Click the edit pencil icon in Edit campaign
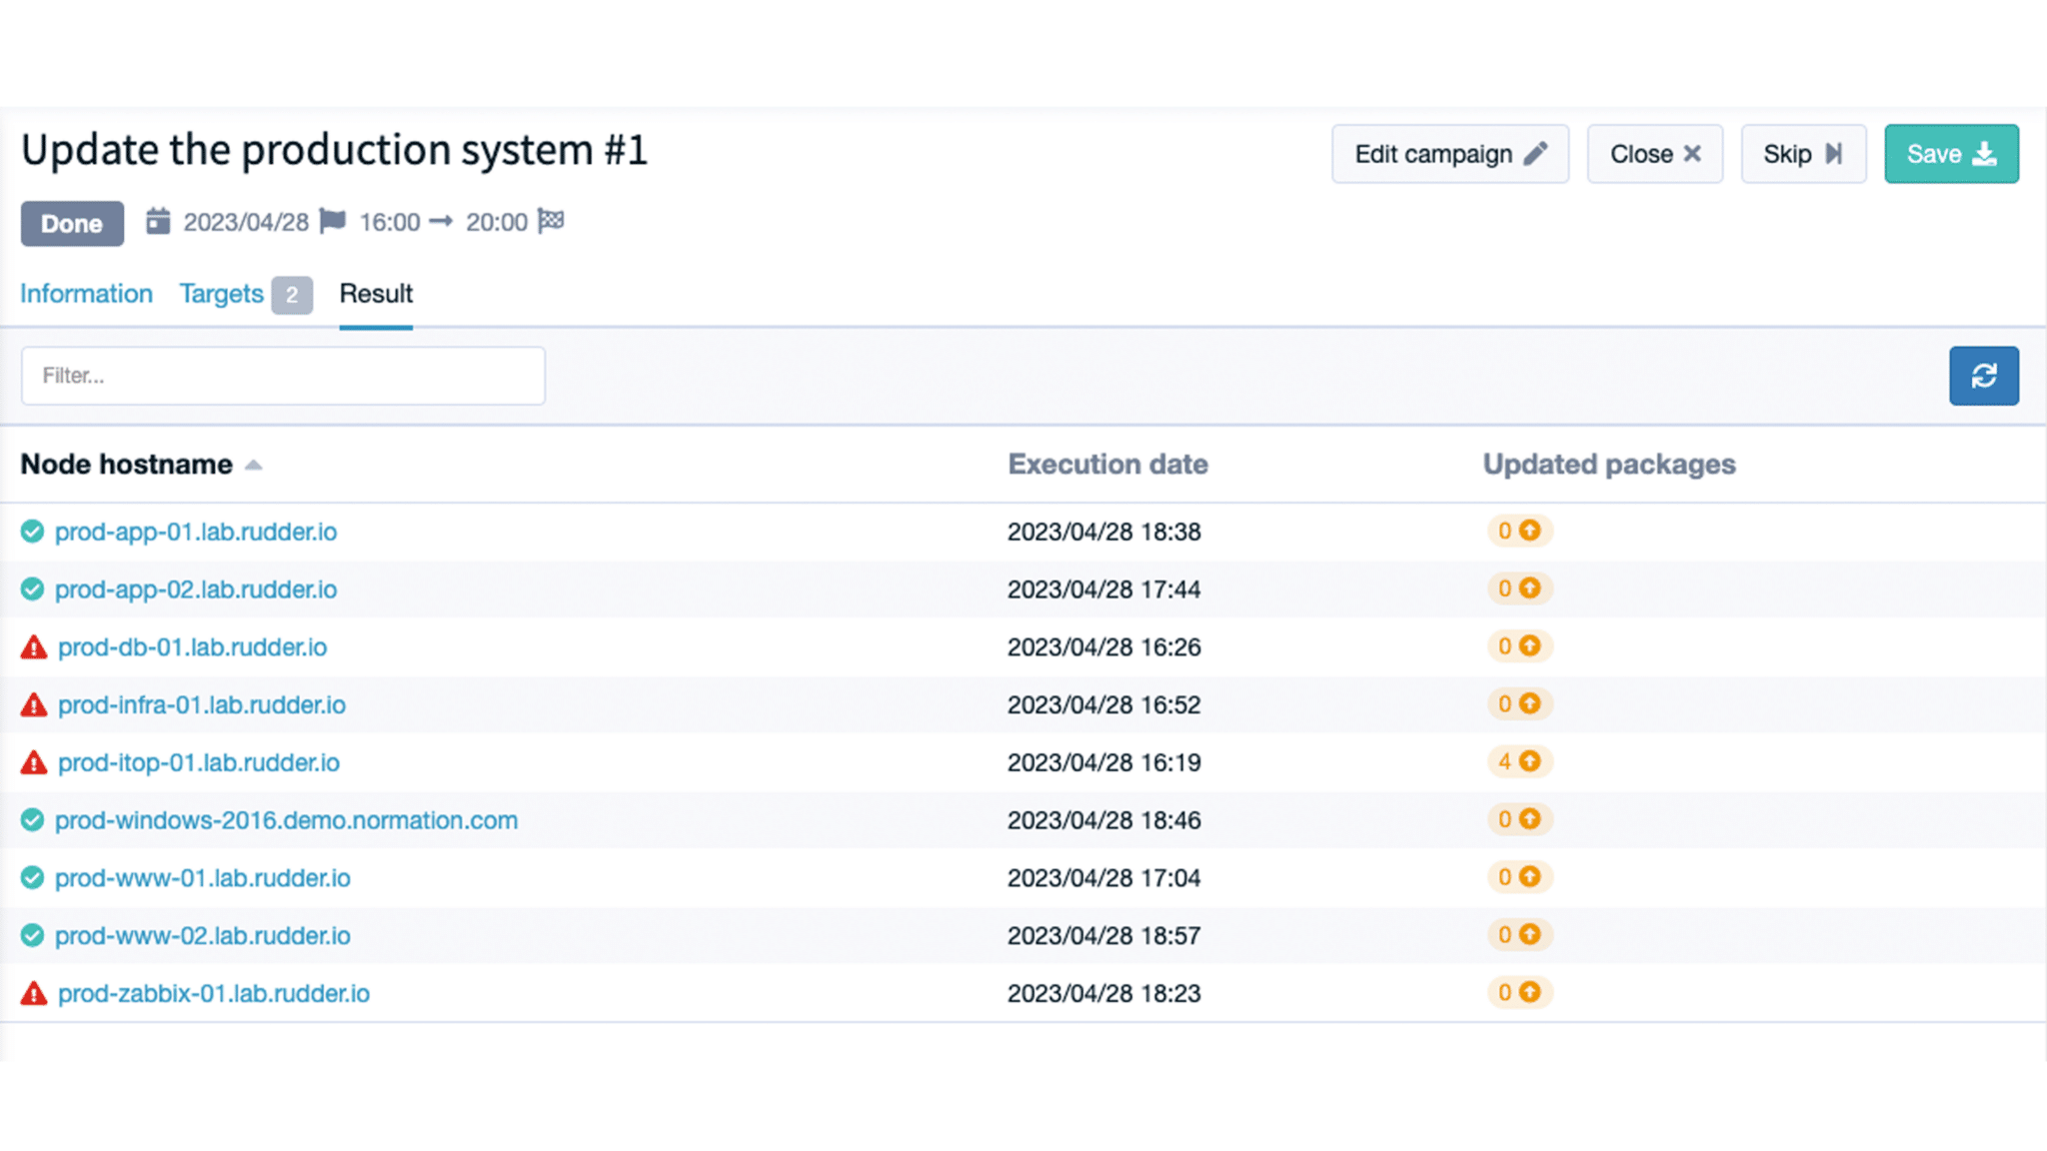The height and width of the screenshot is (1151, 2047). (x=1535, y=153)
